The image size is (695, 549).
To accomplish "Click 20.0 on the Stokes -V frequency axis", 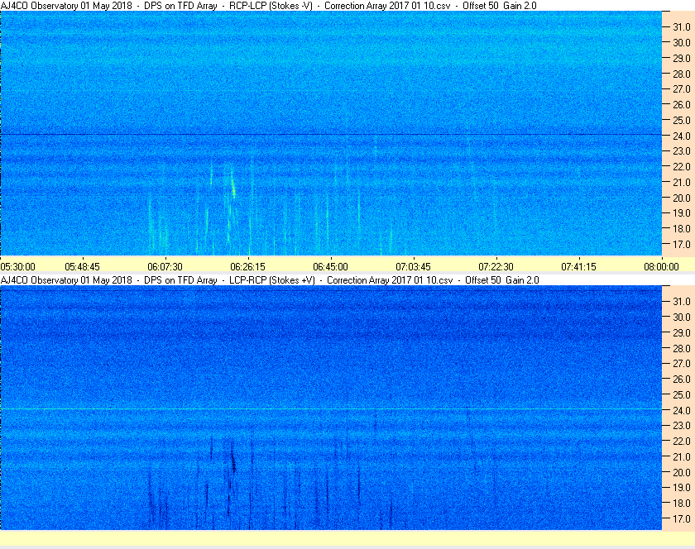I will [682, 198].
